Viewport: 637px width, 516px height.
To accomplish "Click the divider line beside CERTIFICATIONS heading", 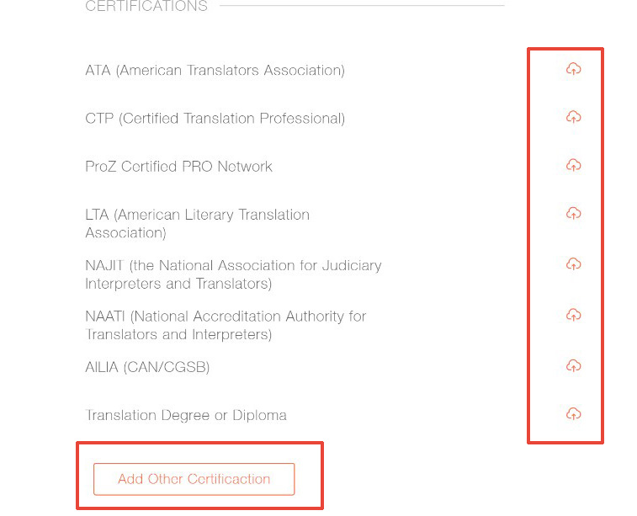I will pos(362,6).
